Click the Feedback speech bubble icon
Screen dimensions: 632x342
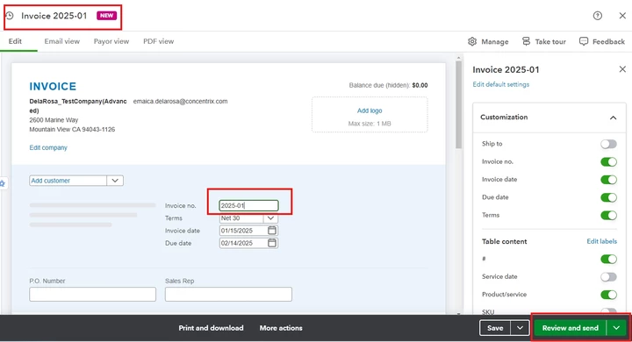click(x=583, y=41)
